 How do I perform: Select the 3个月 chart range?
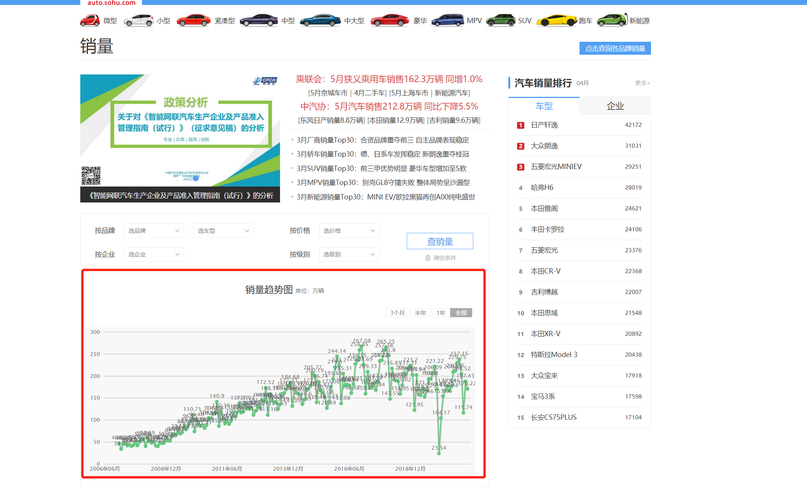click(x=397, y=313)
